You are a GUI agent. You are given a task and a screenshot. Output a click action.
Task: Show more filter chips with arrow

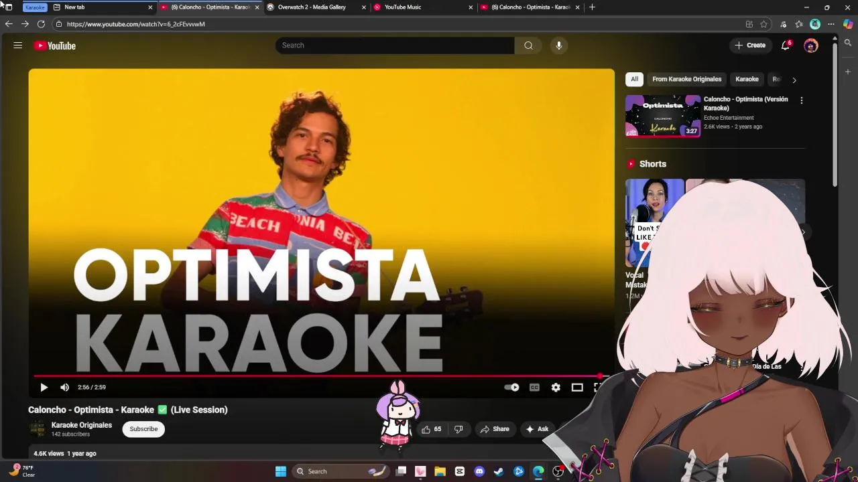[794, 80]
